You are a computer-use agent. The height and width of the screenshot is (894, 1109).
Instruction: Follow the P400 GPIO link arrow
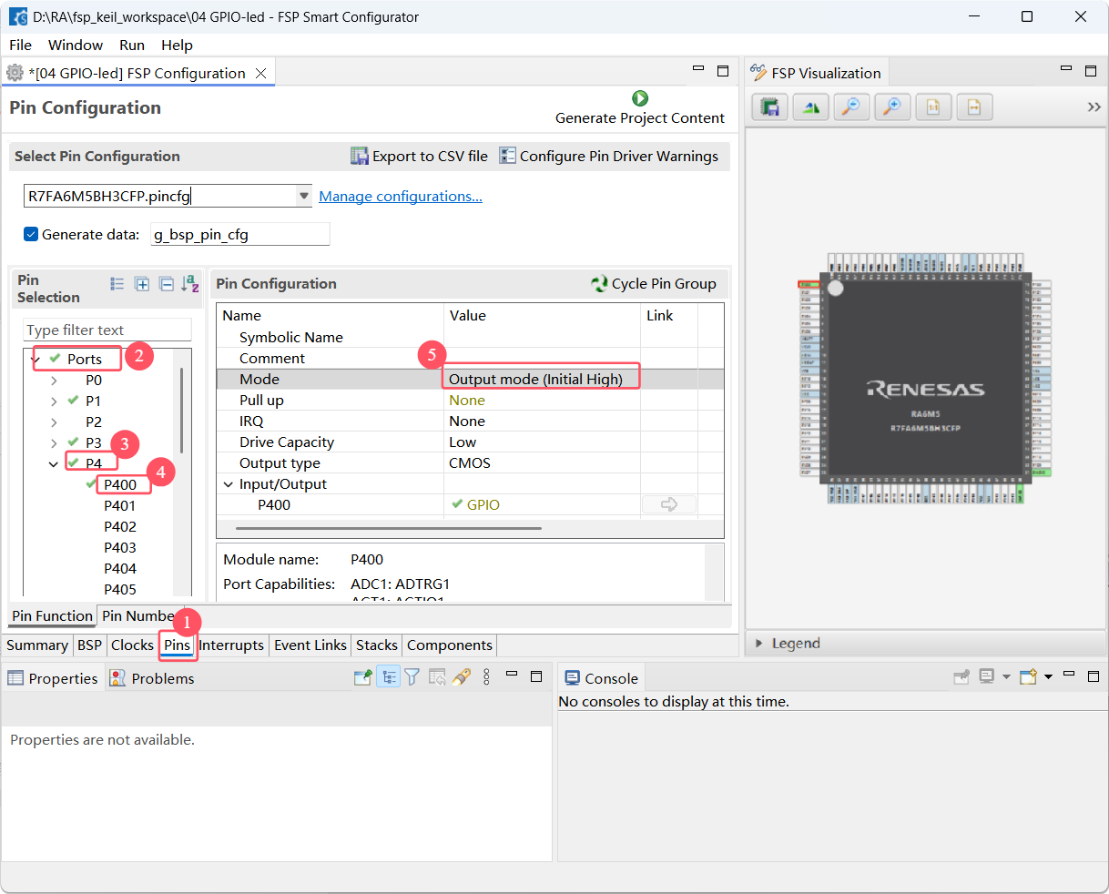point(669,504)
